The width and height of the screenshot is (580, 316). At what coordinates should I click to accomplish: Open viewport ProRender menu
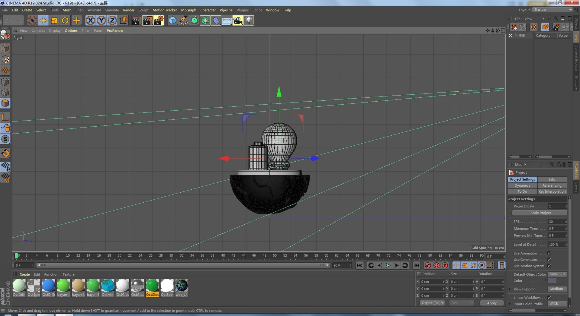tap(115, 30)
